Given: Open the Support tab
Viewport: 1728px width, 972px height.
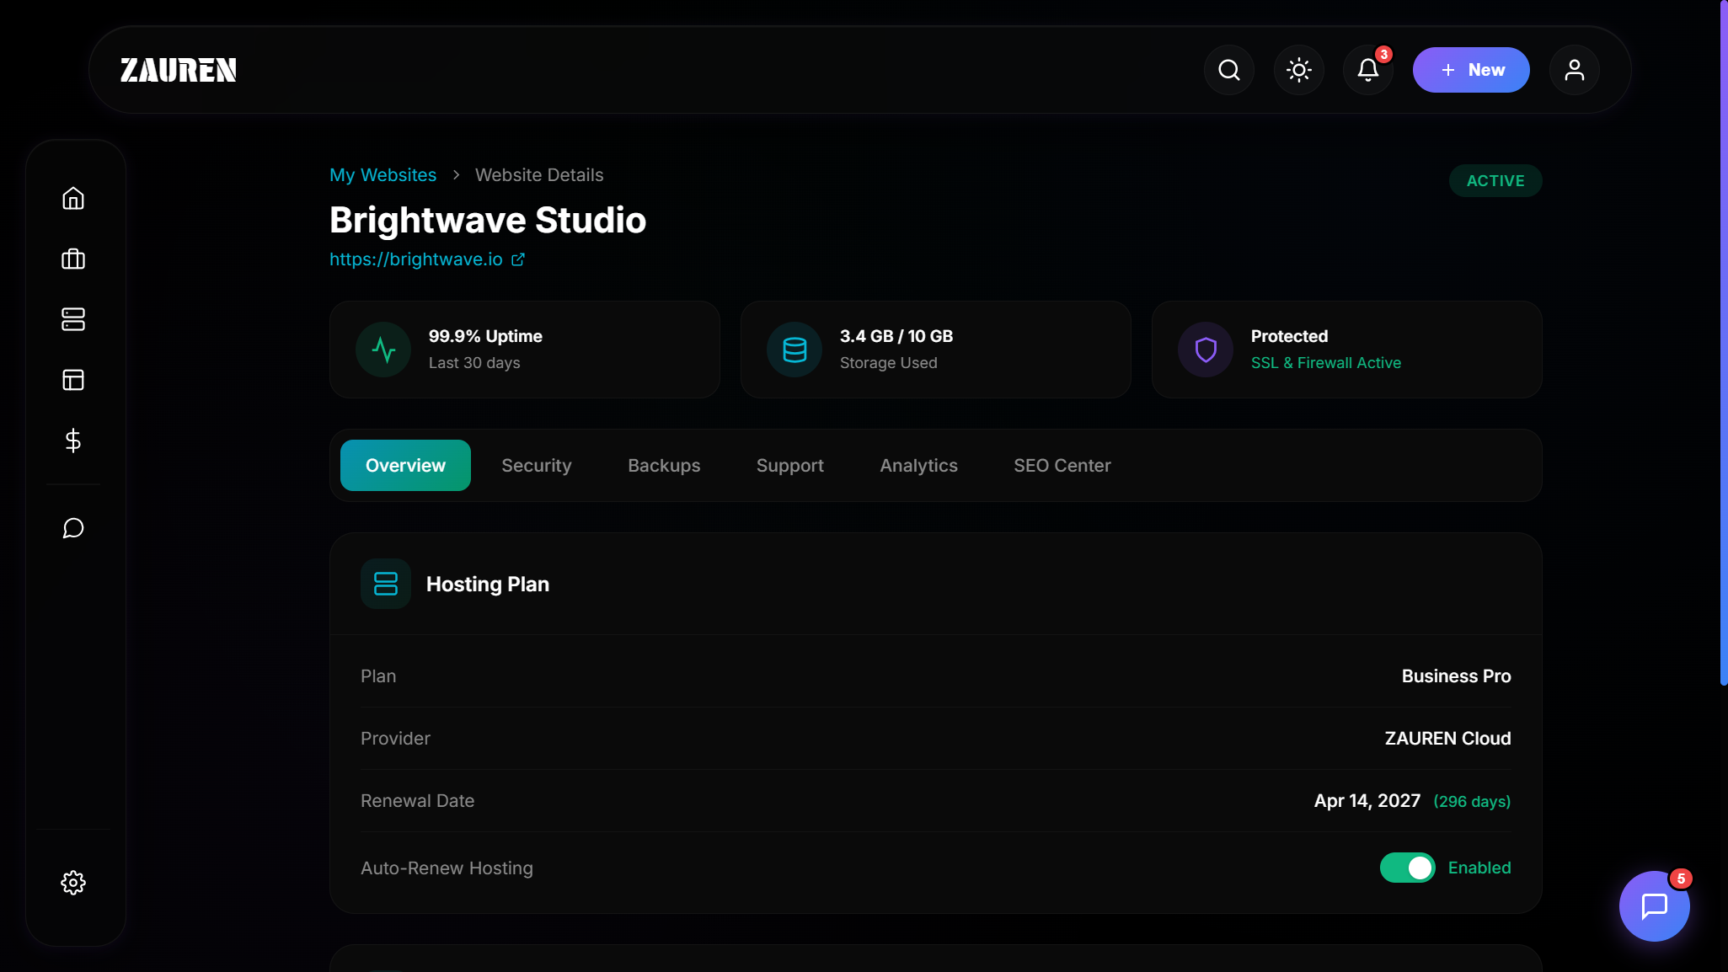Looking at the screenshot, I should click(790, 466).
